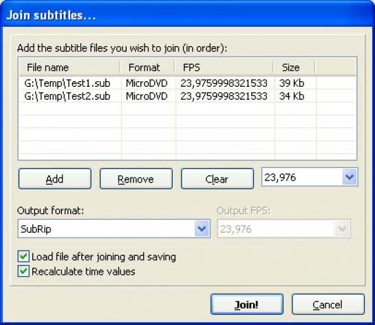Select the Test1.sub row in the list
The width and height of the screenshot is (375, 325).
click(x=187, y=83)
